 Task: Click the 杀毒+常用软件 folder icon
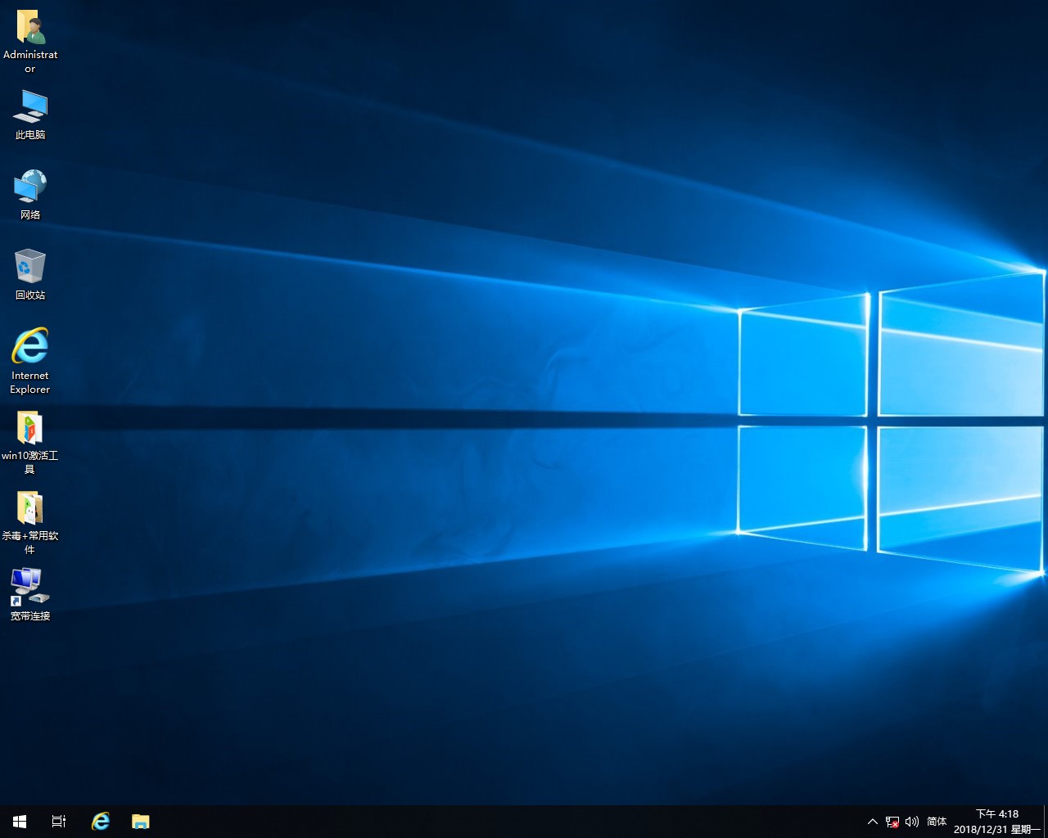coord(30,508)
